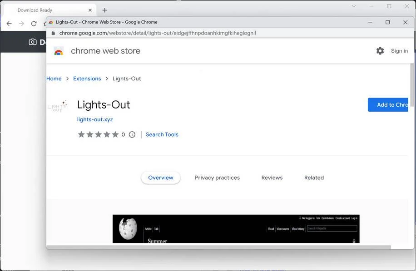Viewport: 416px width, 271px height.
Task: Click the Chrome Web Store rainbow logo
Action: pyautogui.click(x=59, y=51)
